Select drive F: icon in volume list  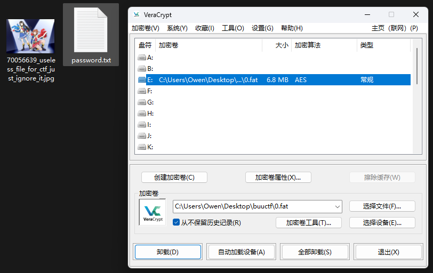click(142, 91)
